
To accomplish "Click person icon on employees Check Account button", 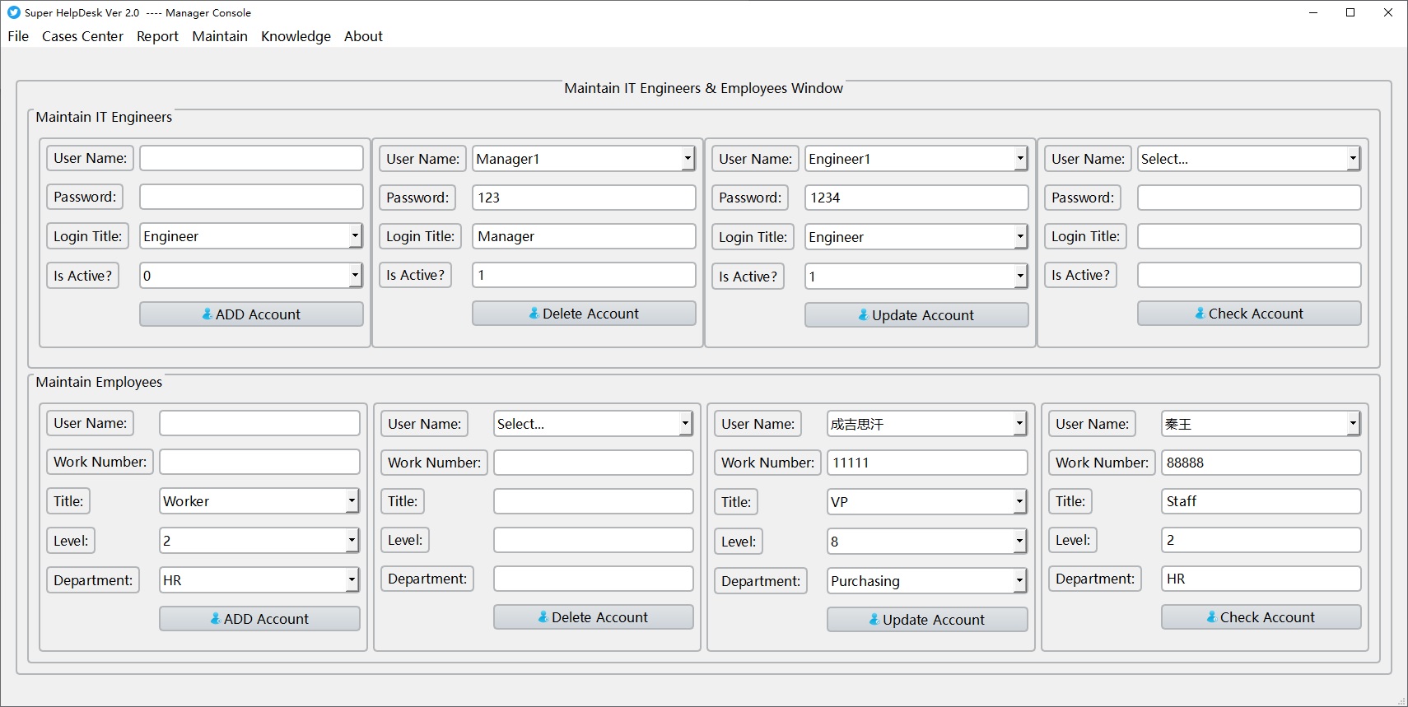I will (x=1212, y=617).
